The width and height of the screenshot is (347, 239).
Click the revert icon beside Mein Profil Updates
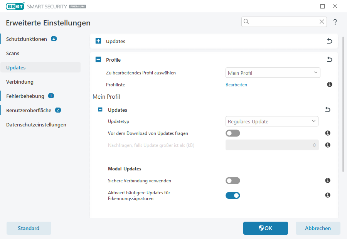(327, 109)
